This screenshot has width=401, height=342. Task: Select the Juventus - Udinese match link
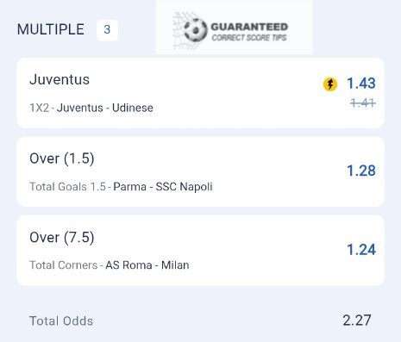pyautogui.click(x=105, y=108)
